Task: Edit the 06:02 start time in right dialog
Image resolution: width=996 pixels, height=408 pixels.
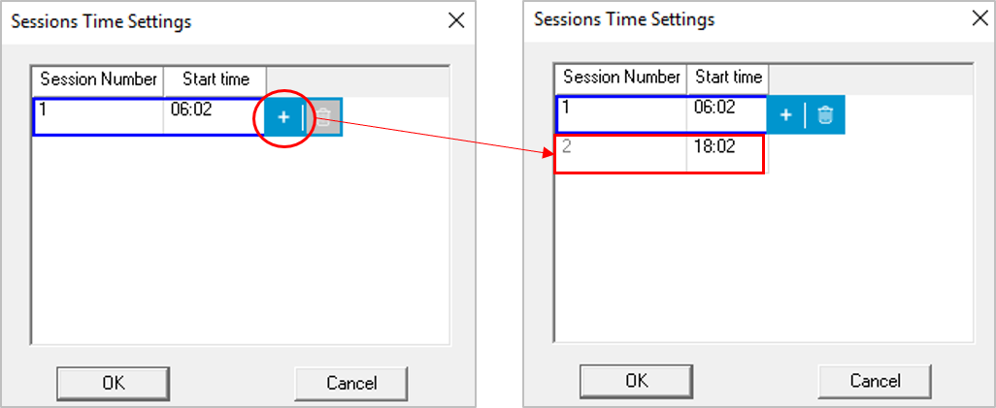Action: coord(727,113)
